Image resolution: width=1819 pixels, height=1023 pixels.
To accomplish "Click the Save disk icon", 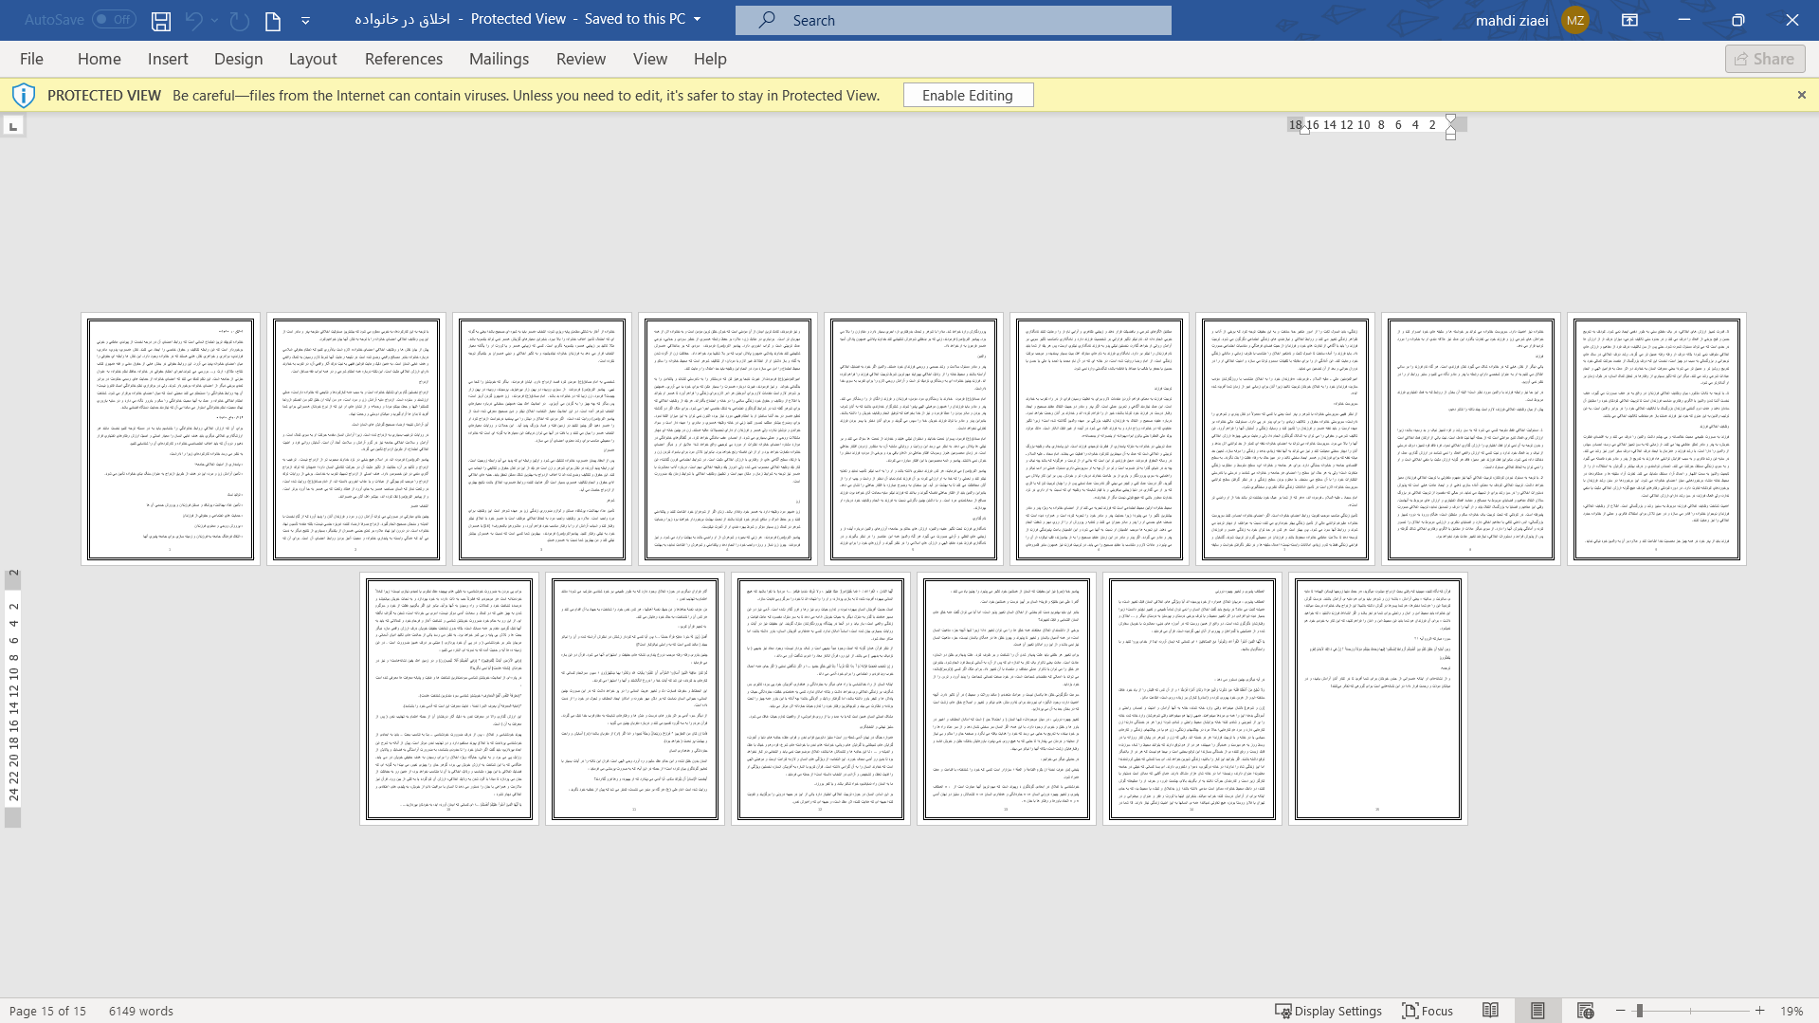I will [161, 20].
